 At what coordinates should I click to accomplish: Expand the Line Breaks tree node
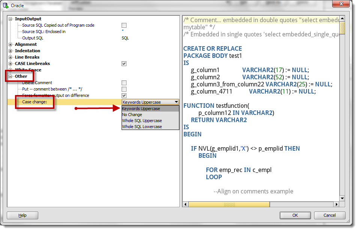[10, 57]
